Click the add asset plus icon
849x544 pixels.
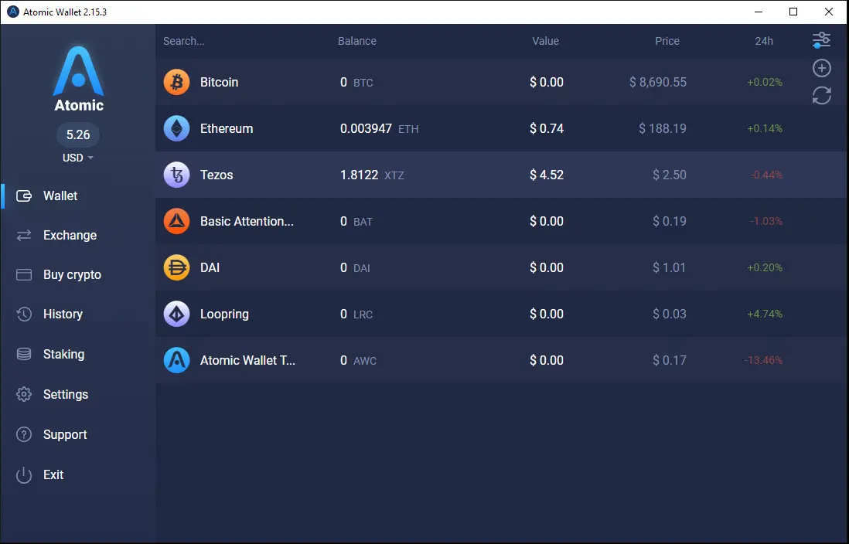[821, 68]
